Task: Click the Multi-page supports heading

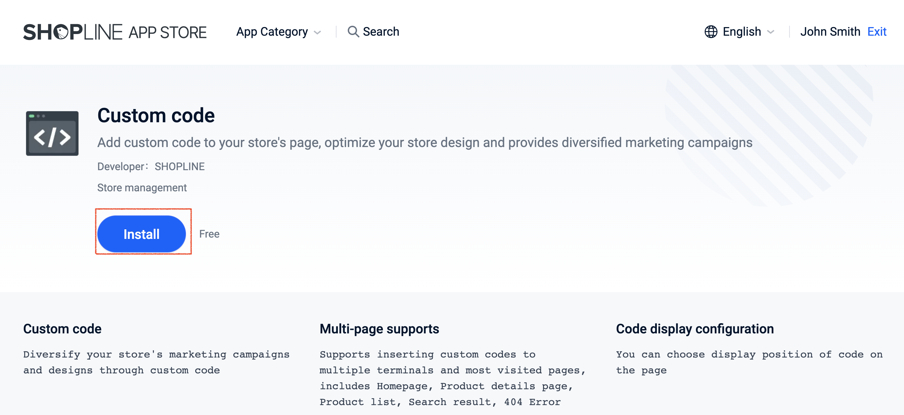Action: point(379,329)
